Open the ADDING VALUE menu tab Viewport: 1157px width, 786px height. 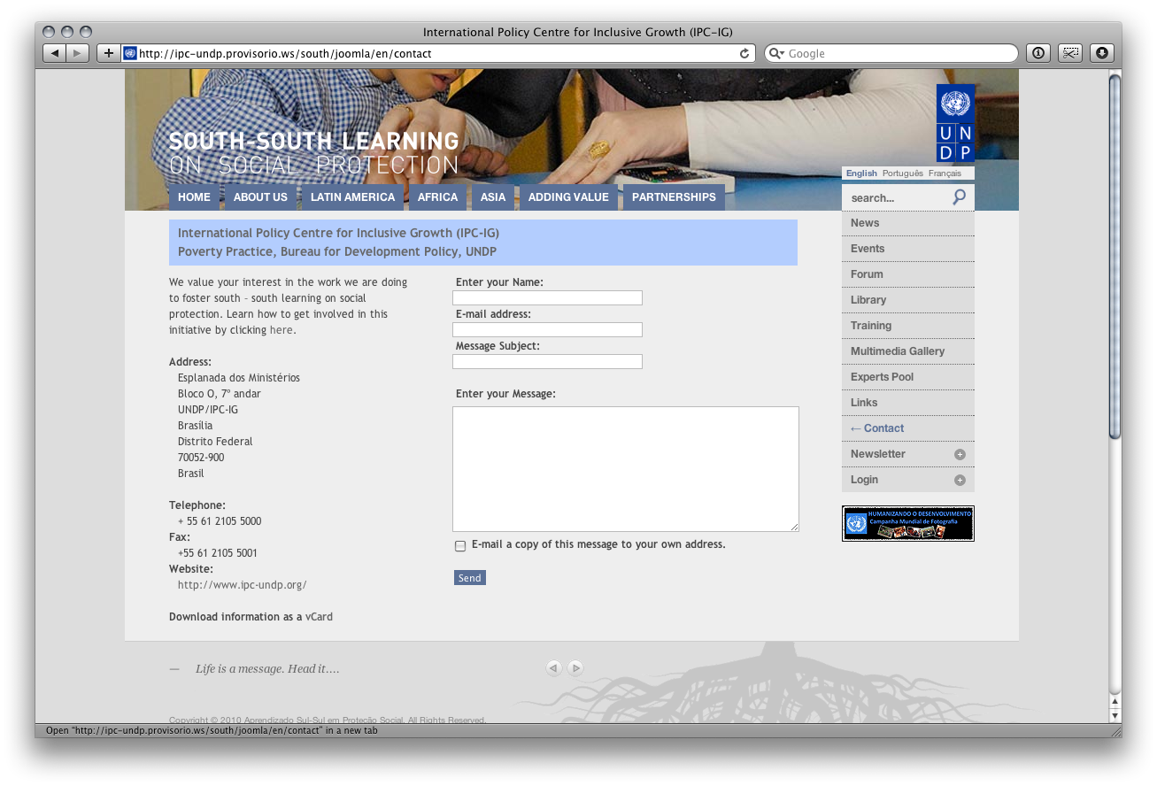click(x=568, y=197)
